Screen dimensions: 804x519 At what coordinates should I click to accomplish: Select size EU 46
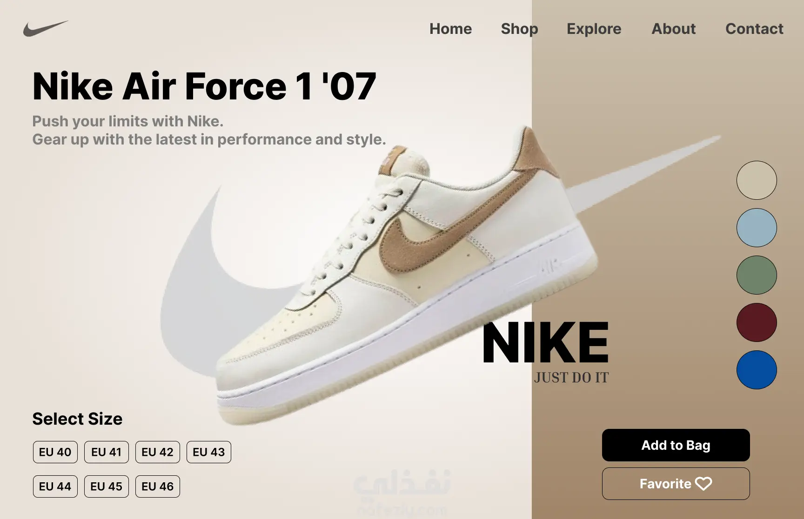coord(158,486)
